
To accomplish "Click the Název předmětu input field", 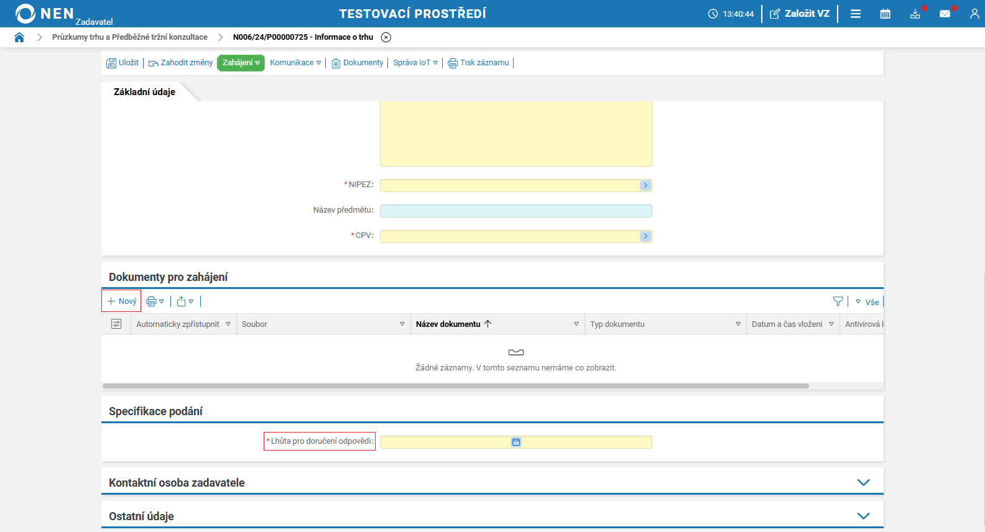I will point(516,211).
